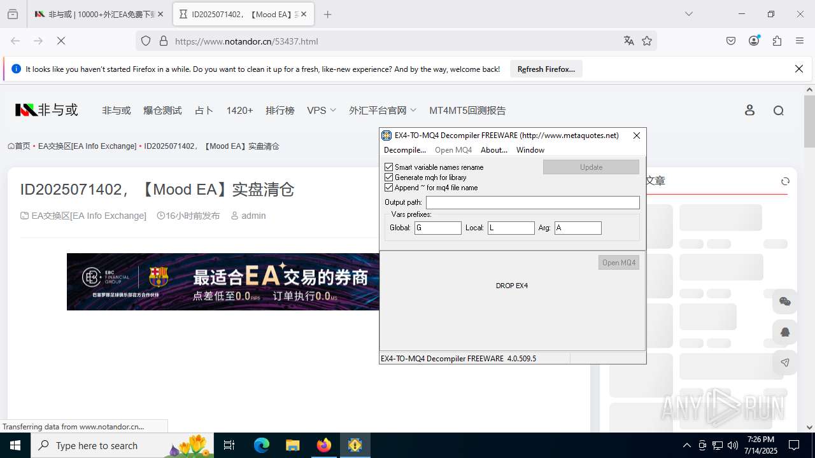815x458 pixels.
Task: Open Firefox tab manager icon at top left
Action: [13, 14]
